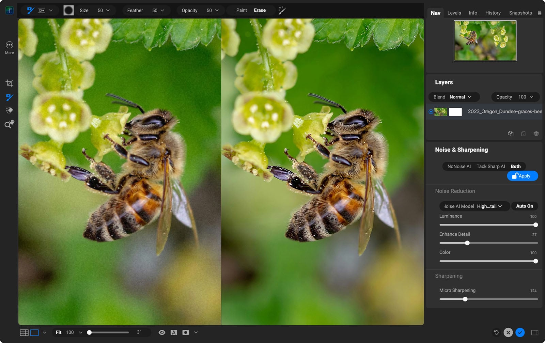The image size is (545, 343).
Task: Switch to the Nav tab
Action: click(435, 13)
